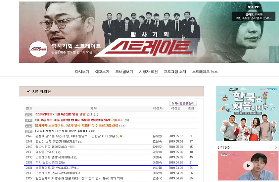
Task: Go to 코너별보기 menu
Action: click(124, 72)
